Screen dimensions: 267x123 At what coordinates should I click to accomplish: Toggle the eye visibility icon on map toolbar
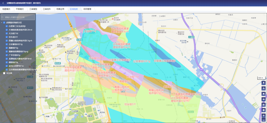(x=264, y=99)
